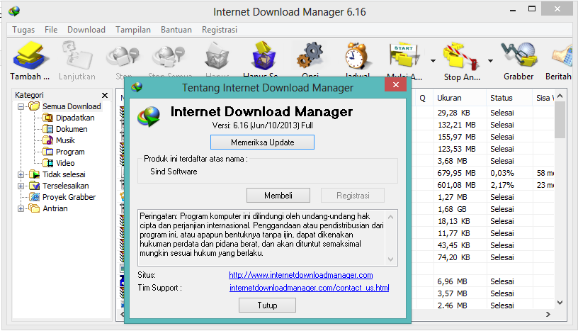Select the row with size 601,08 MB

(482, 185)
